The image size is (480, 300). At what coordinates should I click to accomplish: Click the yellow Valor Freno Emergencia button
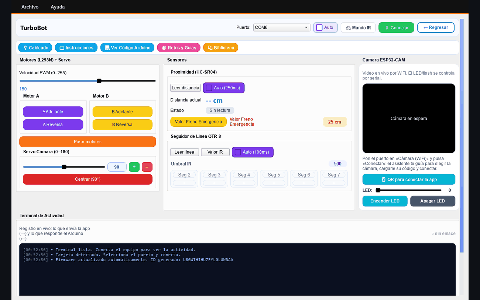click(x=198, y=122)
